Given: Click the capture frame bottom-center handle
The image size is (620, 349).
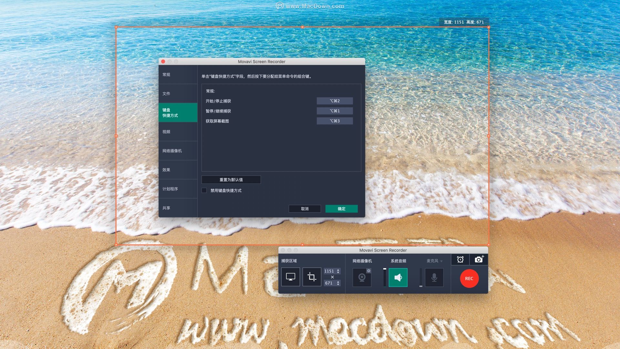Looking at the screenshot, I should click(302, 245).
